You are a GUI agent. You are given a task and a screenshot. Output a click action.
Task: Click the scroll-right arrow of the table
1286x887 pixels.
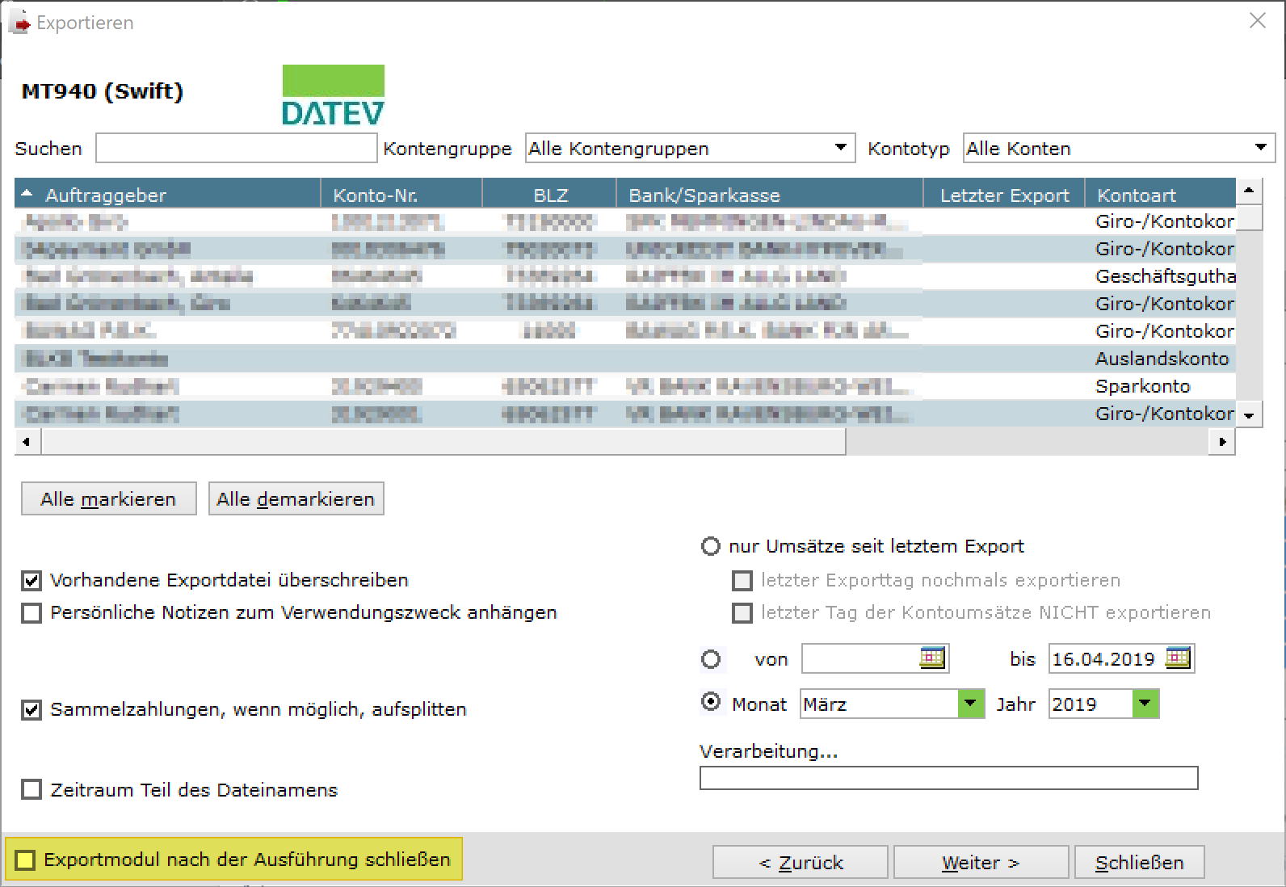(x=1222, y=442)
